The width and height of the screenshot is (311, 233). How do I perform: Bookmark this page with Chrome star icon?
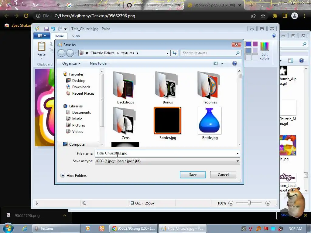point(263,16)
